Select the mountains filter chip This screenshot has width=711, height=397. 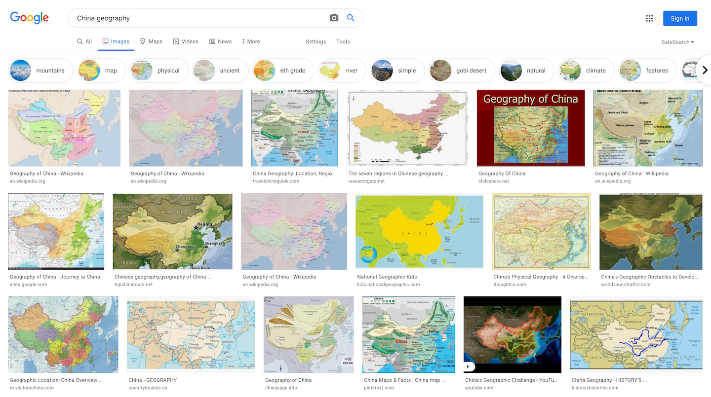40,71
